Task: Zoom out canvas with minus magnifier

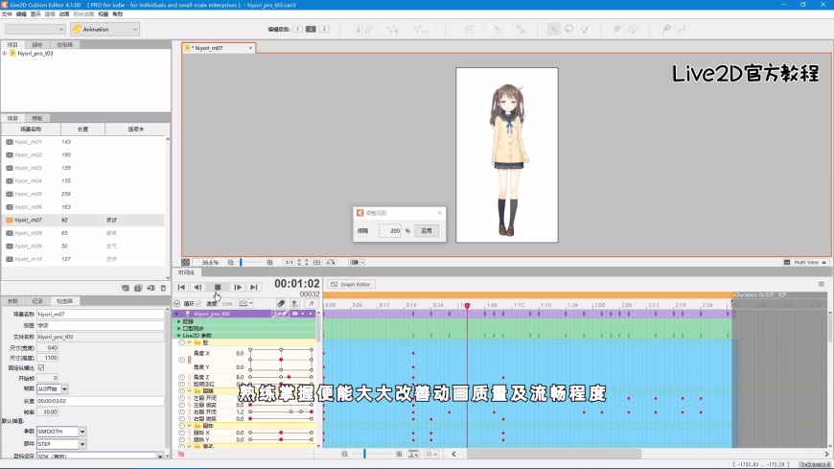Action: point(231,263)
